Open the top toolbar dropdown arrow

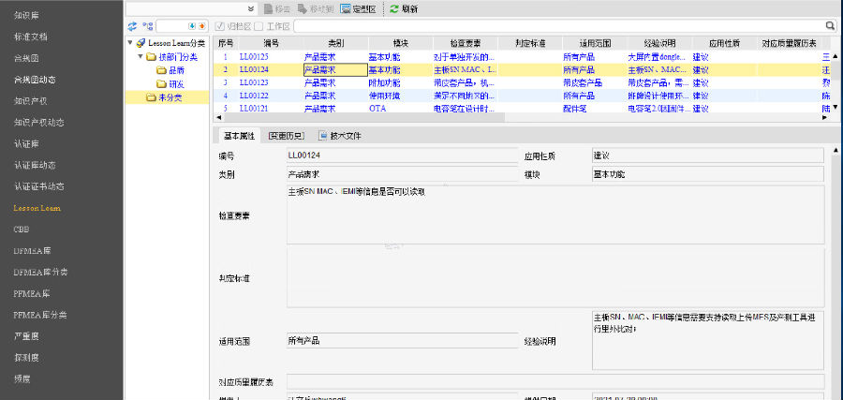click(251, 8)
